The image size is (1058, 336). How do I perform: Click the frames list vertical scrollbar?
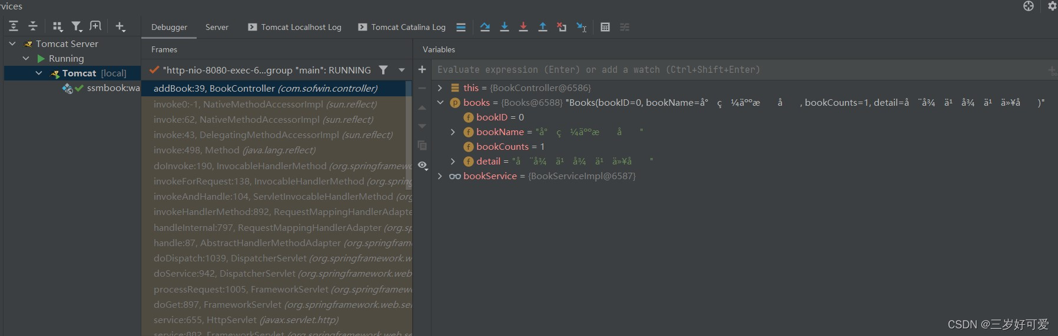click(x=409, y=135)
